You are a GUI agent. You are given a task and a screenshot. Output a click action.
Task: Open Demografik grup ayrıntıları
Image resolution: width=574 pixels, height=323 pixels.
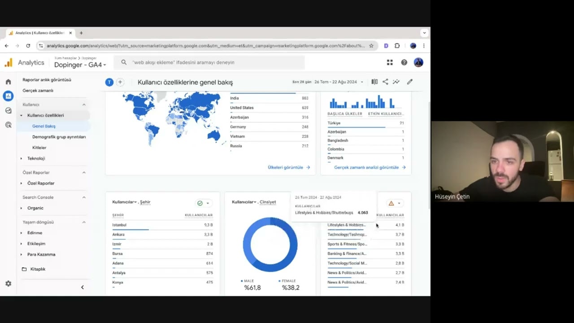(x=59, y=137)
